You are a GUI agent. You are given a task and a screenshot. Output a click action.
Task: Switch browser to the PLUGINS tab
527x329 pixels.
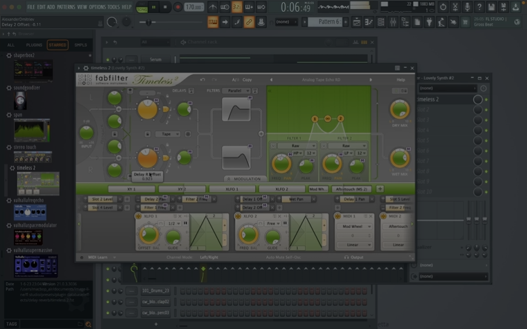[34, 45]
